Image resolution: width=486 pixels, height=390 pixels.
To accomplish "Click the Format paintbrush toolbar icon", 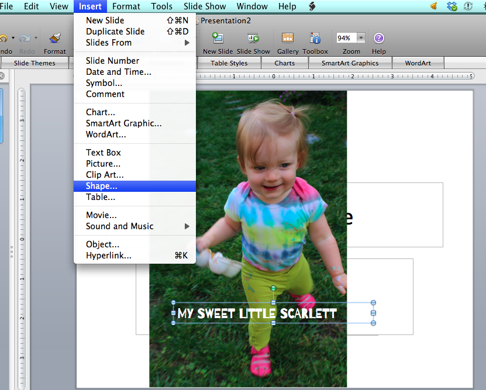I will tap(54, 39).
